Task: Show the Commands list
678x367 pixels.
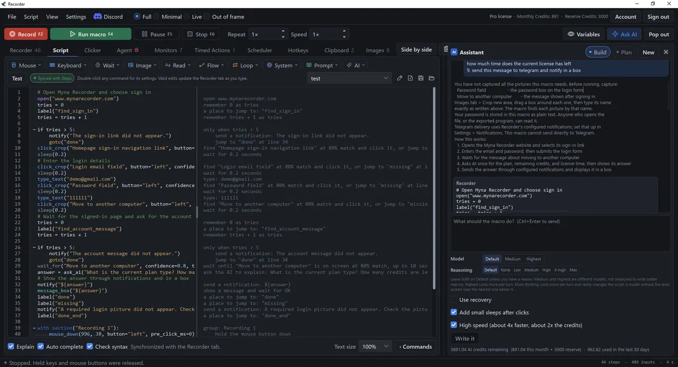Action: click(x=415, y=346)
